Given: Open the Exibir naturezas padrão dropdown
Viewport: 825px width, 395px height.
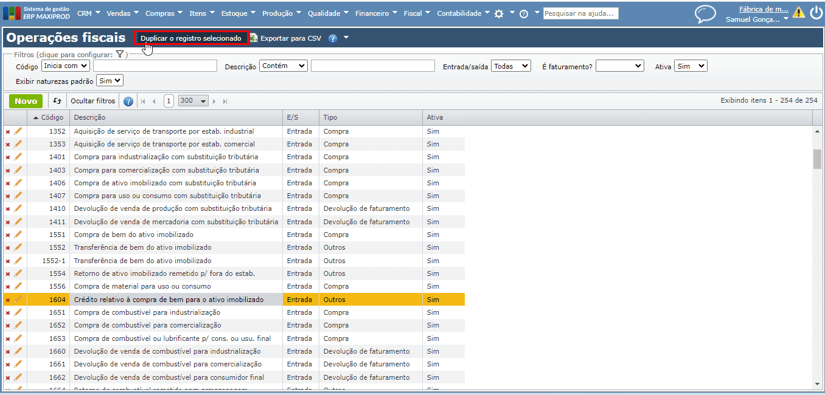Looking at the screenshot, I should click(110, 80).
